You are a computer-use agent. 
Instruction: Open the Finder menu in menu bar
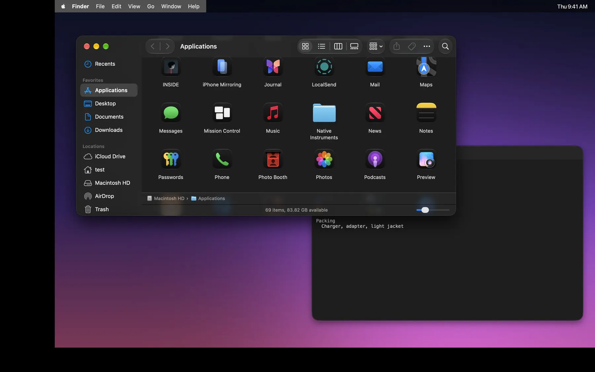pyautogui.click(x=80, y=6)
